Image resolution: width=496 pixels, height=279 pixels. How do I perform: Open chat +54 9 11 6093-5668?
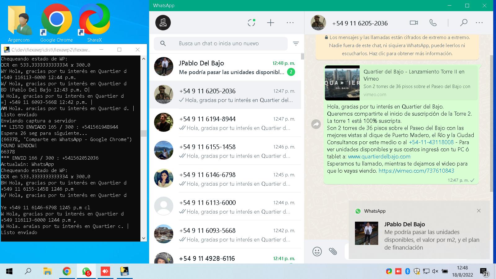pyautogui.click(x=225, y=234)
